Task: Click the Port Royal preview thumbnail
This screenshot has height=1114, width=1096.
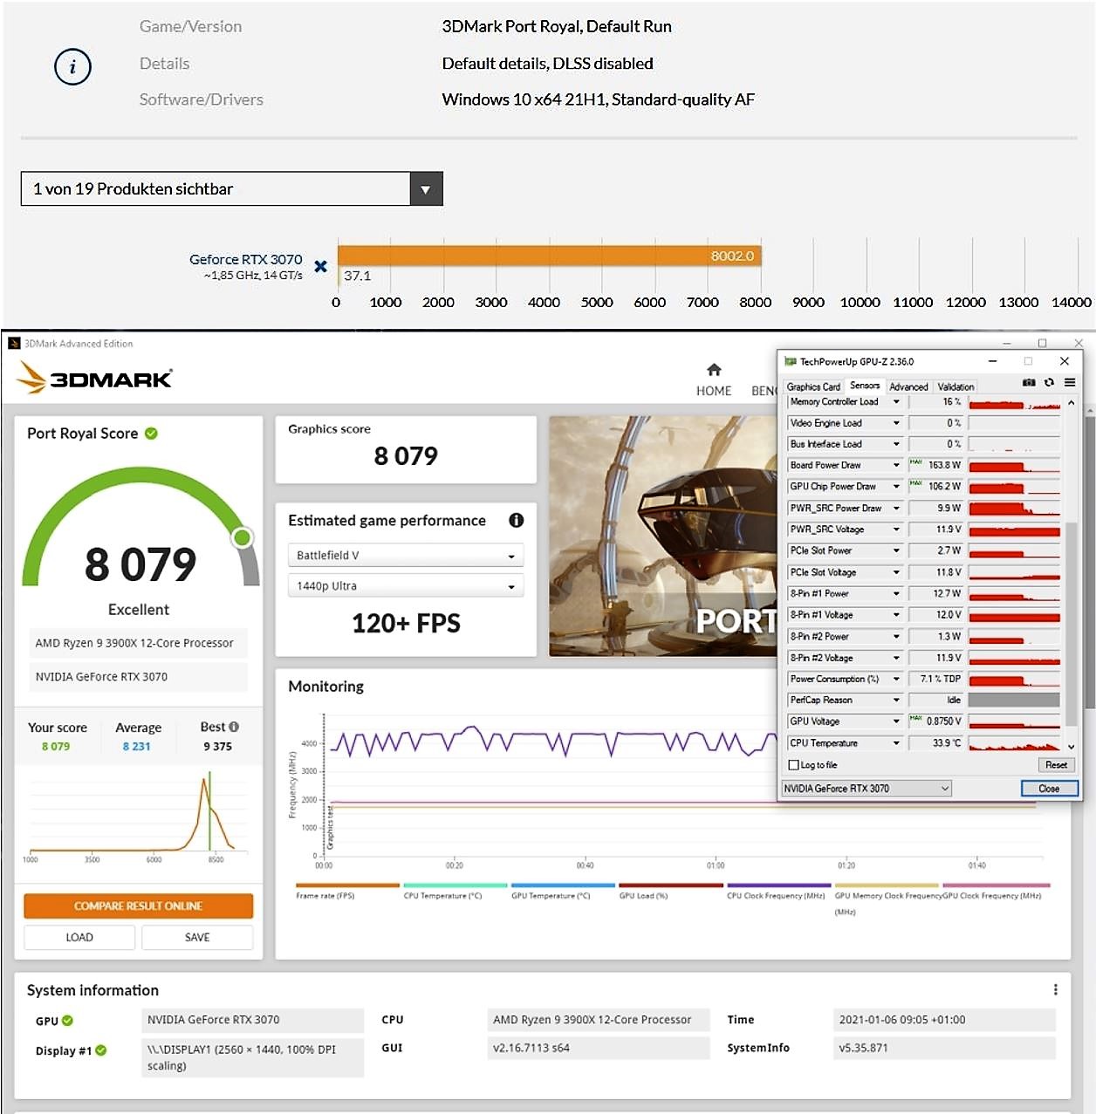Action: pyautogui.click(x=662, y=536)
